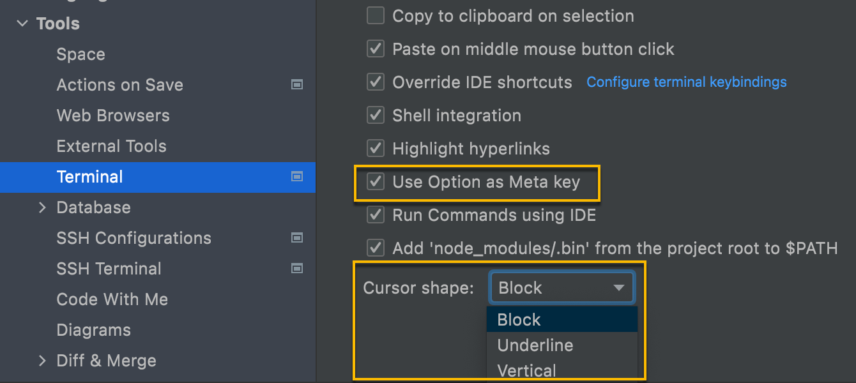Choose Vertical cursor shape option

[527, 370]
